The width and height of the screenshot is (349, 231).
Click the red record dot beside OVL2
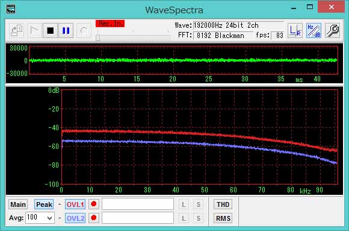pos(94,218)
